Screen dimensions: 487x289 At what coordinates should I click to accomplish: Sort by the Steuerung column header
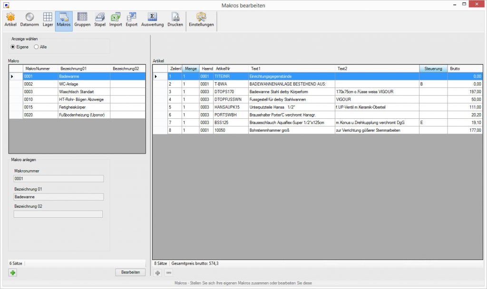point(433,69)
